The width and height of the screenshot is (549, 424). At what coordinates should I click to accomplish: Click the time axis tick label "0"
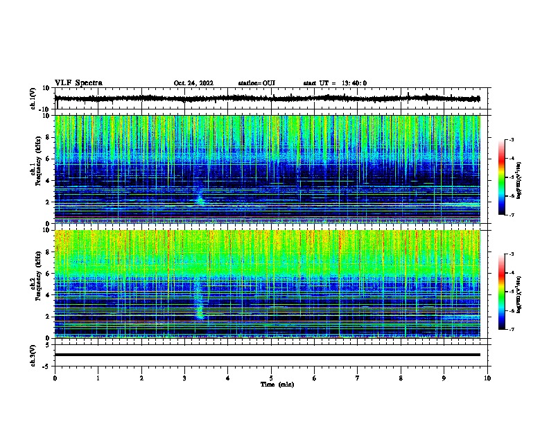tap(55, 378)
